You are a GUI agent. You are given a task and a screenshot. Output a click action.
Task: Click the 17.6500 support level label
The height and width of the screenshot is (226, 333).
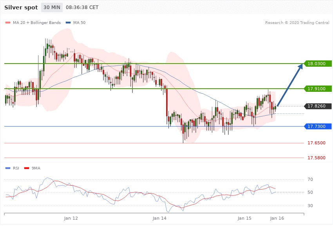pos(316,143)
